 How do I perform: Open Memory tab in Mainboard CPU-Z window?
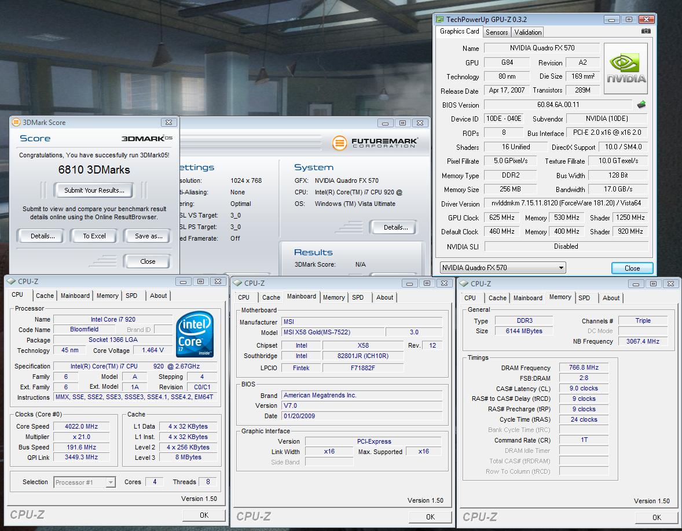pyautogui.click(x=333, y=297)
